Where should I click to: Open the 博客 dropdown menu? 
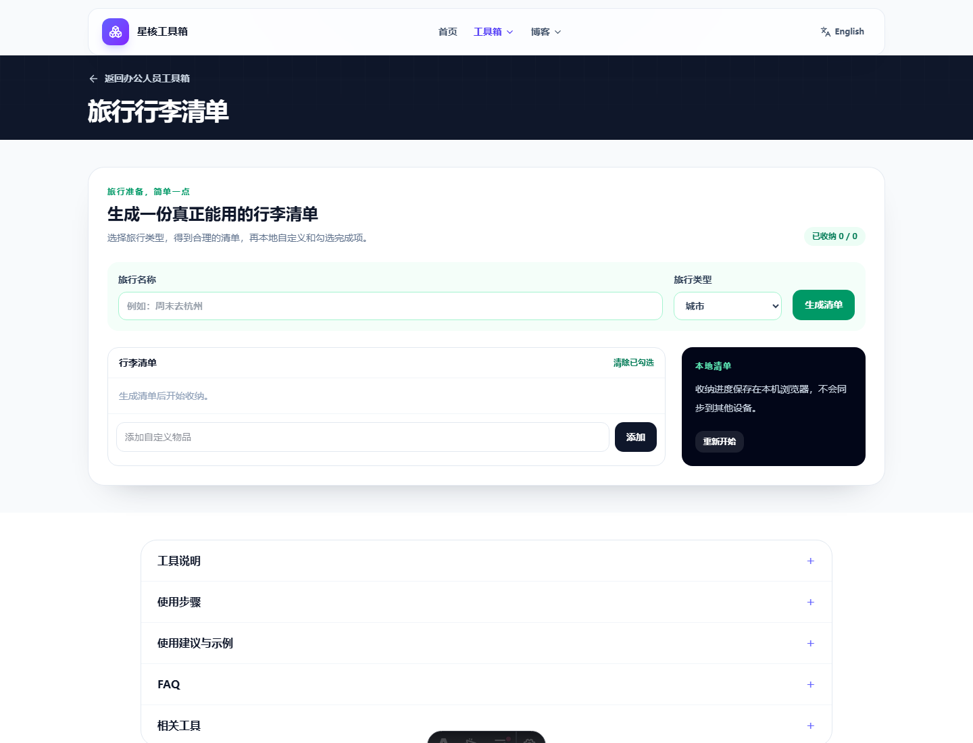[546, 32]
